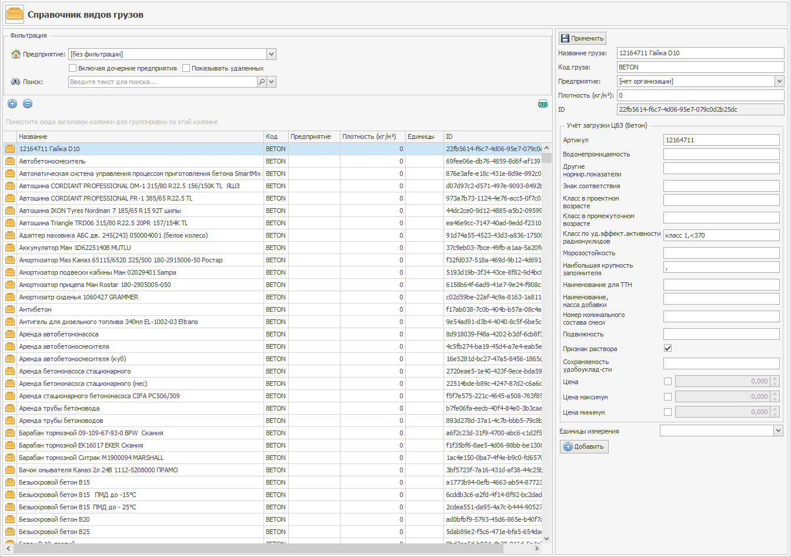The image size is (791, 557).
Task: Click the folder icon of row Автобетоносмеситель
Action: point(10,161)
